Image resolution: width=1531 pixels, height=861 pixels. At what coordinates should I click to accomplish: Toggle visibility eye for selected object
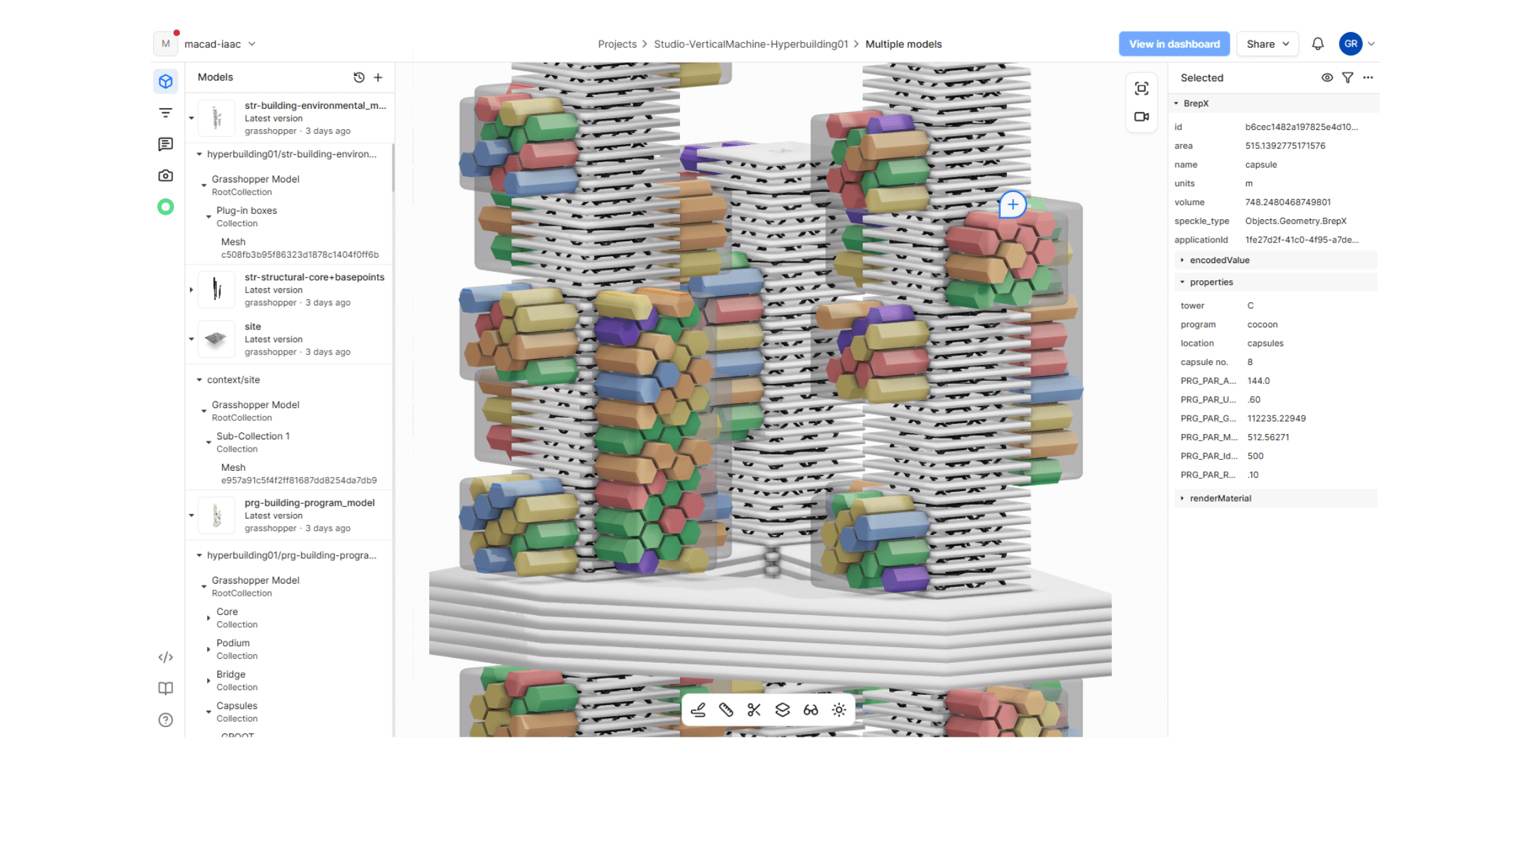tap(1327, 78)
